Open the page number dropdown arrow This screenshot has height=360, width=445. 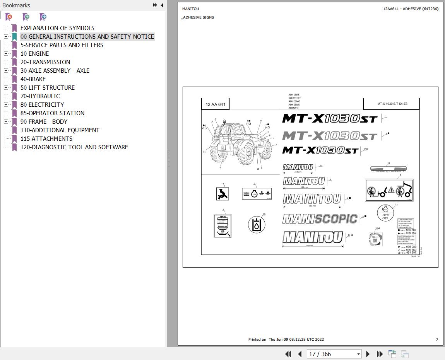point(358,354)
